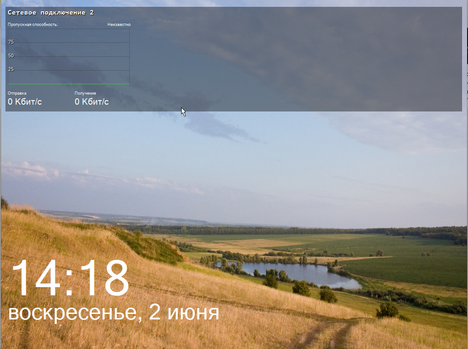Select the Неизвестно bandwidth value

(x=119, y=24)
